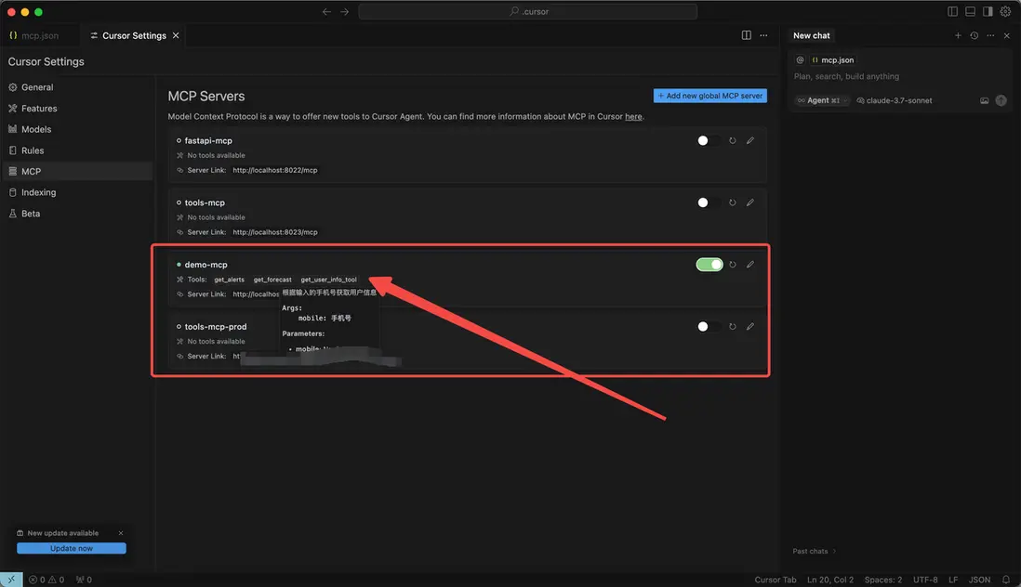Click the Update now button
1021x587 pixels.
click(x=72, y=548)
